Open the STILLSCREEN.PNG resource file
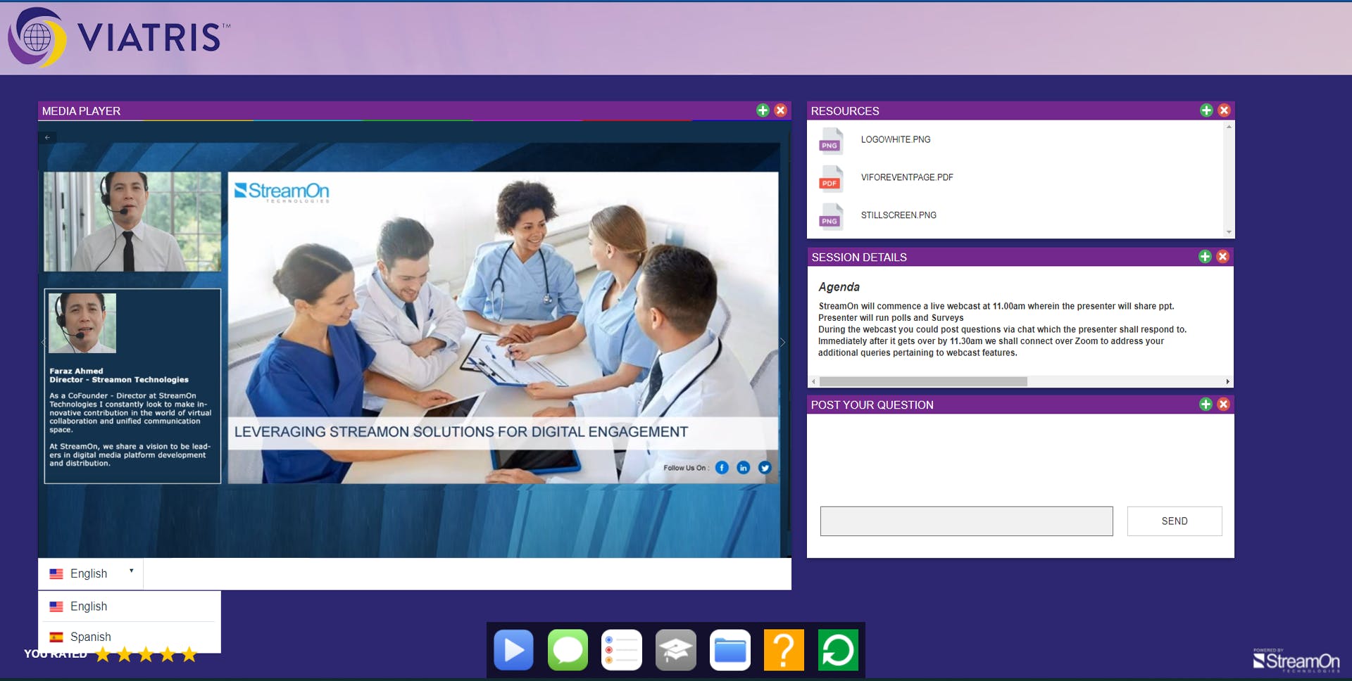The height and width of the screenshot is (681, 1352). pos(899,216)
